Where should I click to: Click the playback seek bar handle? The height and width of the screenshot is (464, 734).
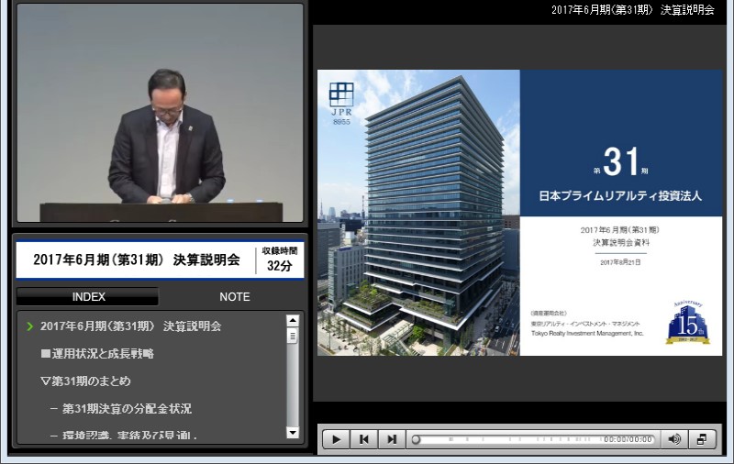click(416, 439)
